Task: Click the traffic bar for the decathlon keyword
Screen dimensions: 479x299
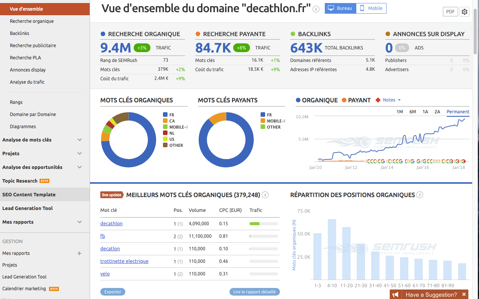Action: pos(264,224)
